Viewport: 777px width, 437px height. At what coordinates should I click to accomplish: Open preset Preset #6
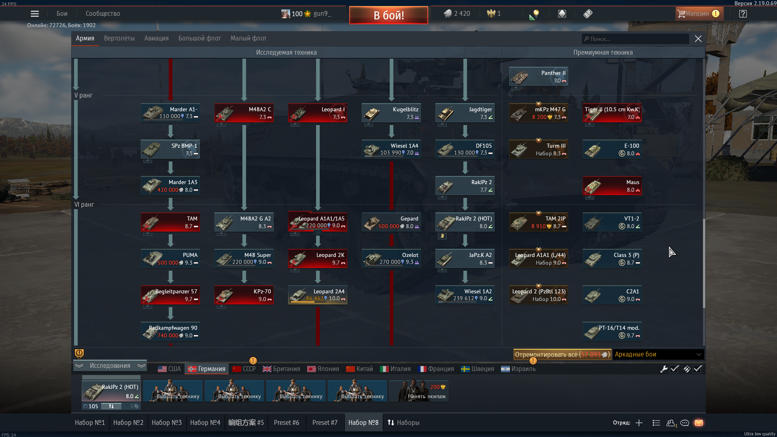[x=287, y=423]
